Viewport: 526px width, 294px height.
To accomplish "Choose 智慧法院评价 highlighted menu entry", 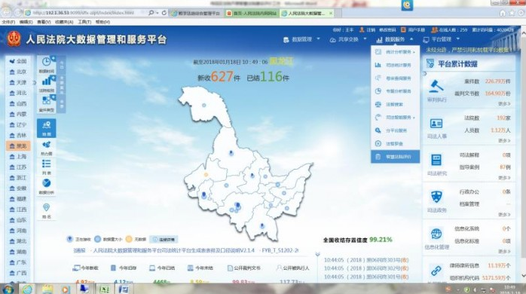I will coord(395,157).
